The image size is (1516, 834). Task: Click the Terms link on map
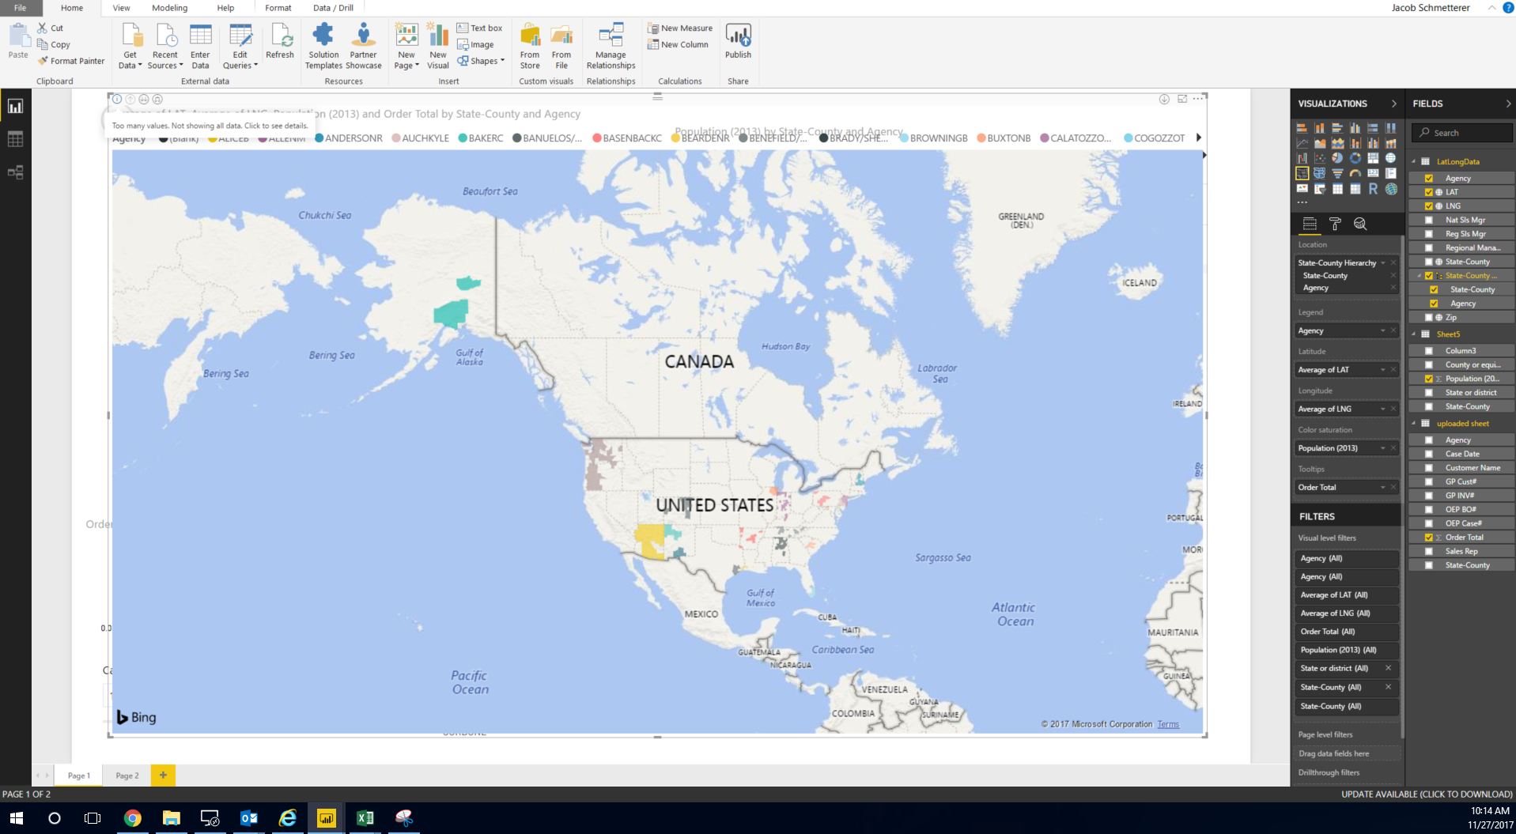pyautogui.click(x=1168, y=724)
